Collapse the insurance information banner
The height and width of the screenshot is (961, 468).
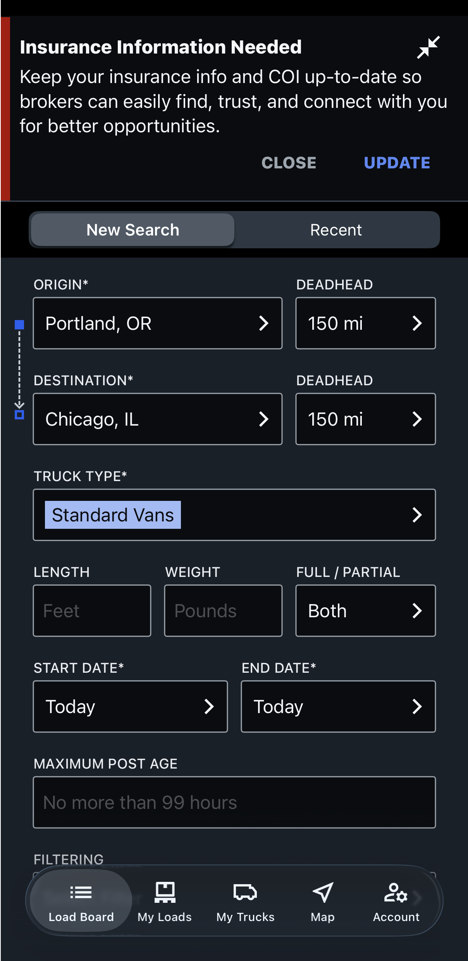[x=428, y=47]
